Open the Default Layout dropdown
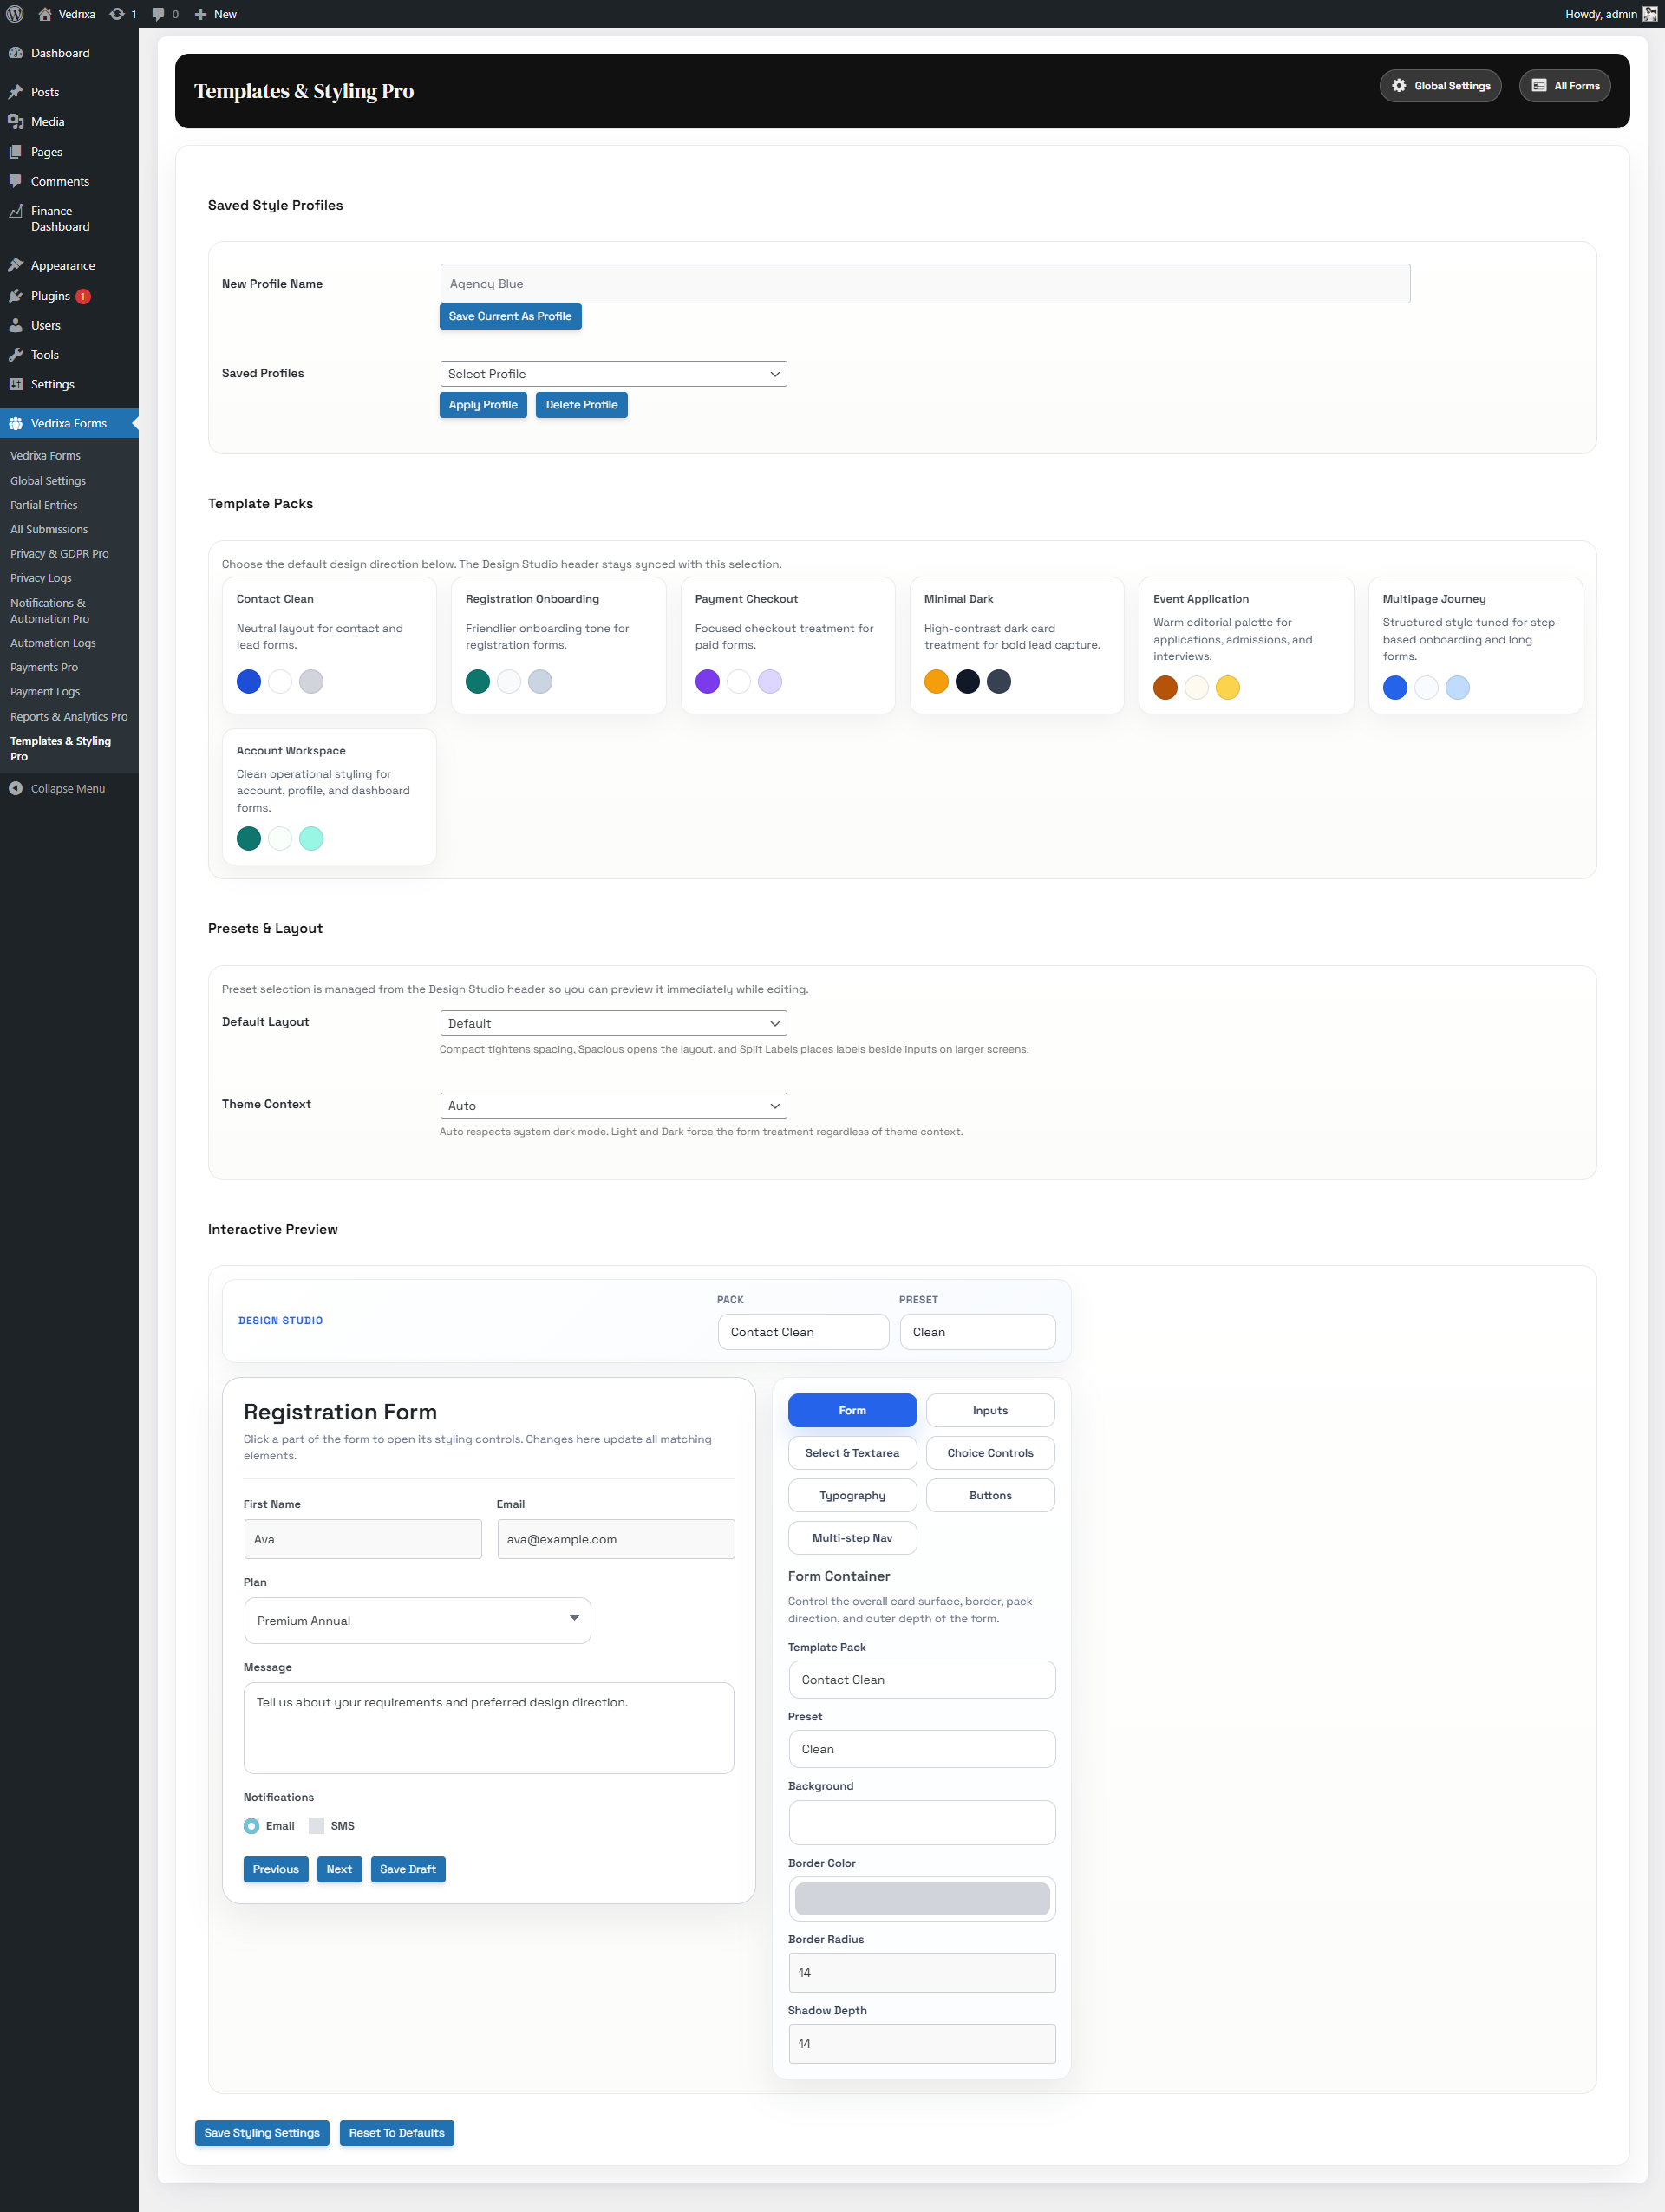 point(613,1023)
